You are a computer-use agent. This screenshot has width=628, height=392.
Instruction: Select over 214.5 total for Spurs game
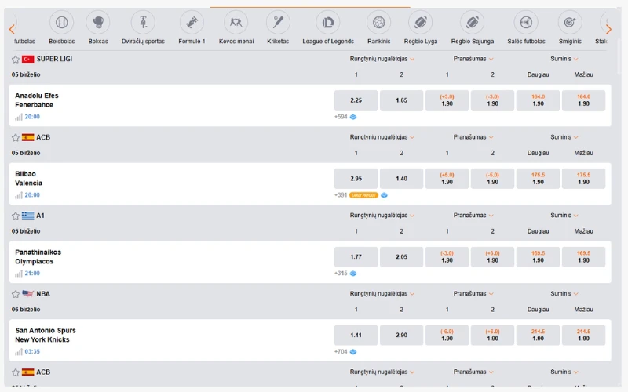538,336
